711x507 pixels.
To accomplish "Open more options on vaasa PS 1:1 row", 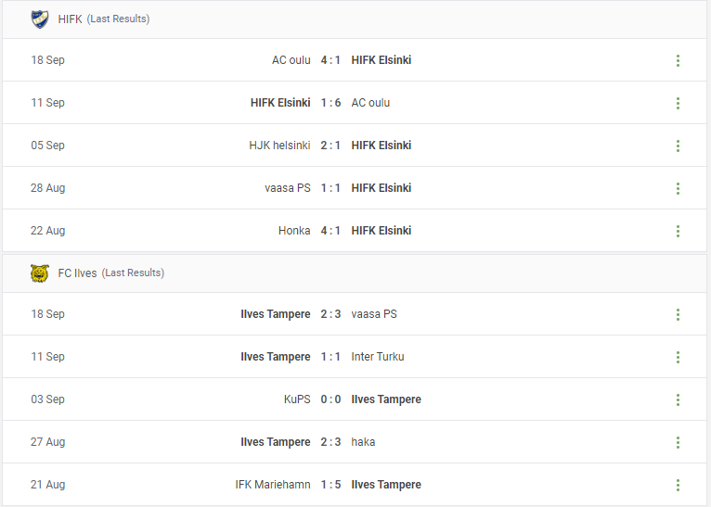I will coord(678,188).
